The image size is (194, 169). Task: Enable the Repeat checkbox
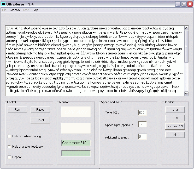(9, 157)
